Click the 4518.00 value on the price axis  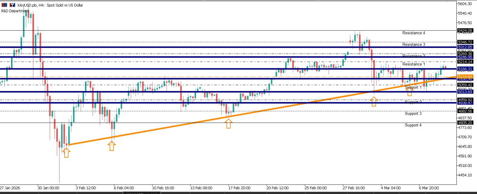(465, 166)
